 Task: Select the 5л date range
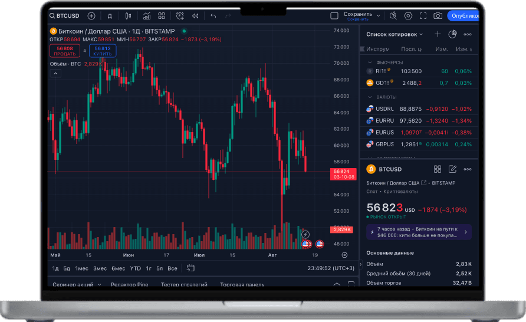pyautogui.click(x=160, y=268)
